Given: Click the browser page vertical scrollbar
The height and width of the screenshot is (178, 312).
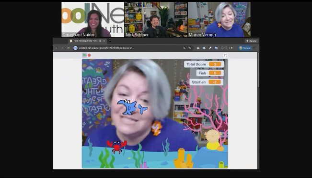Looking at the screenshot, I should click(258, 69).
